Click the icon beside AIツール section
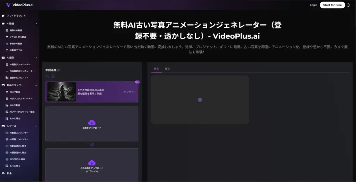Screen dimensions: 356x182 click(3, 126)
